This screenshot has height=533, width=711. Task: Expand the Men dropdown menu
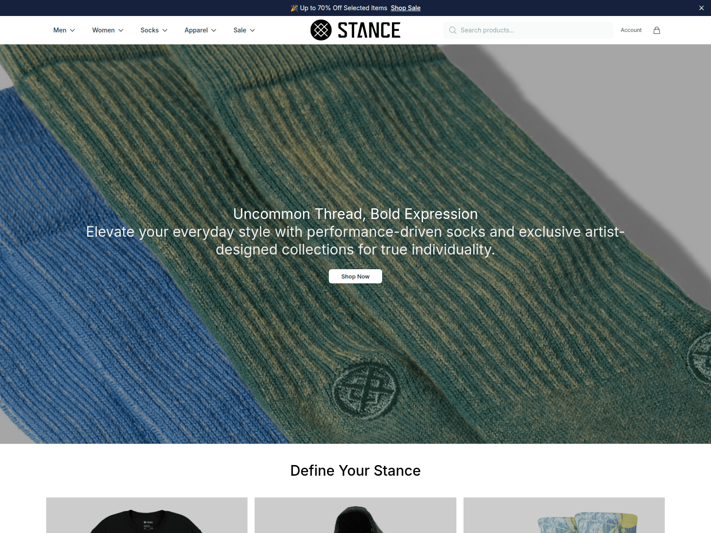(x=64, y=30)
